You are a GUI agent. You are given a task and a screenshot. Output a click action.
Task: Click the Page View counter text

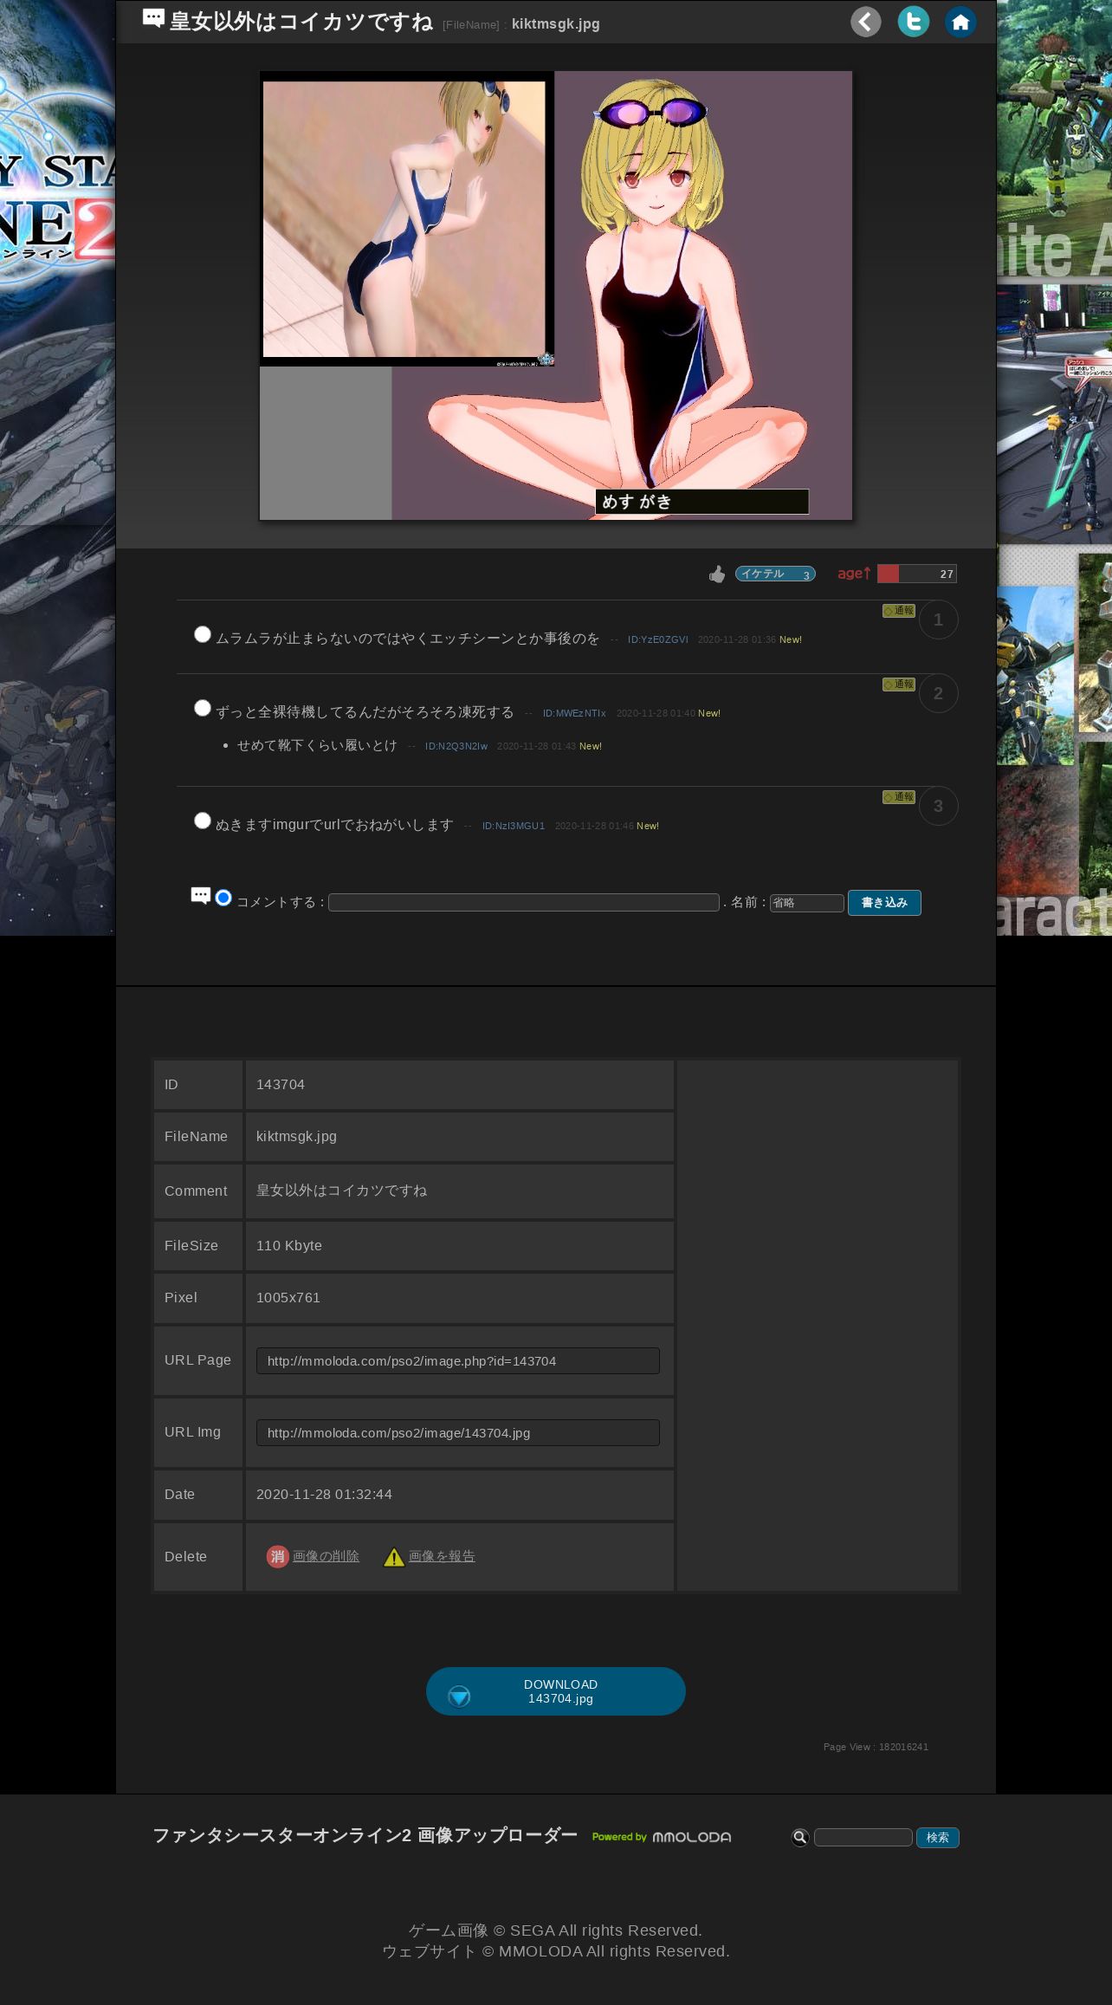[x=876, y=1747]
